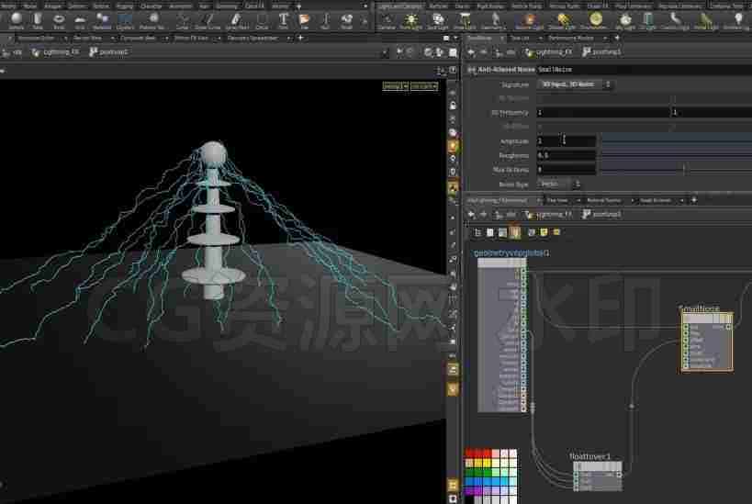Screen dimensions: 752x504
Task: Add a Camera from the lights shelf
Action: (386, 20)
